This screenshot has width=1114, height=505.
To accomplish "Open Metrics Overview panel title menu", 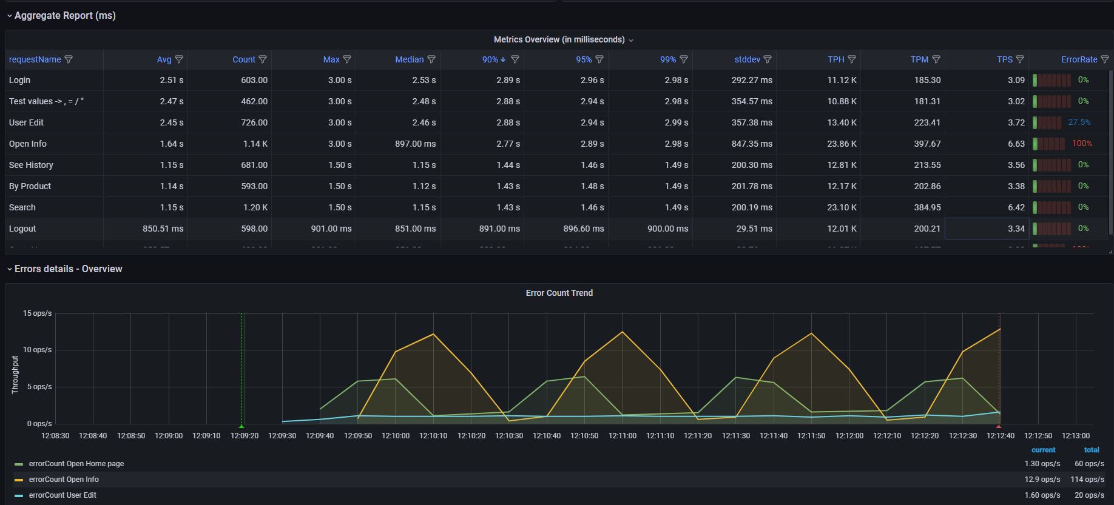I will tap(563, 39).
